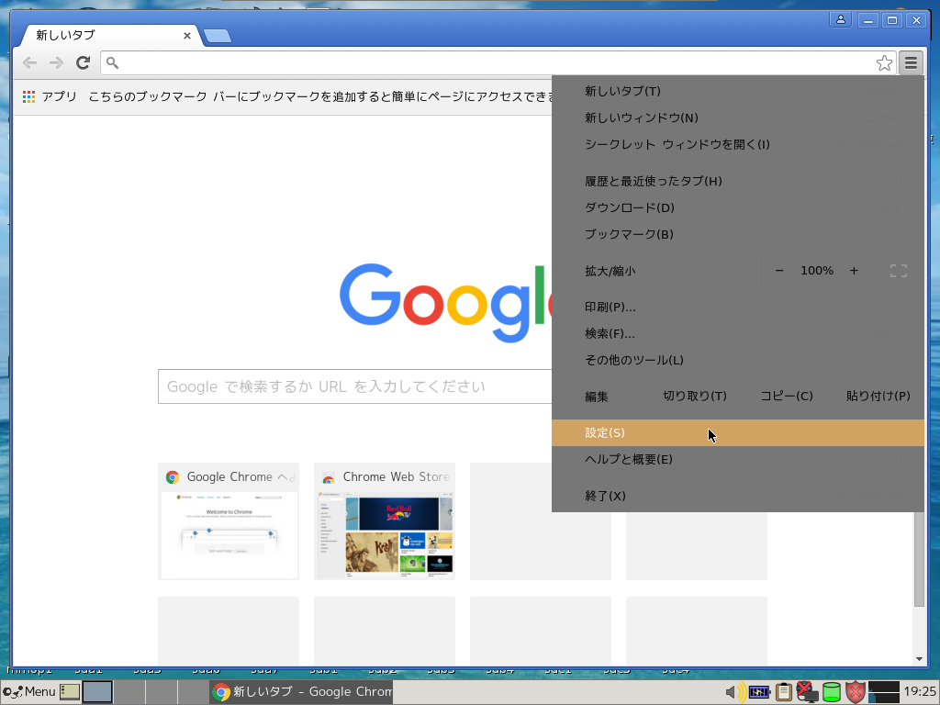Click the bookmark bar hint text

pyautogui.click(x=319, y=96)
